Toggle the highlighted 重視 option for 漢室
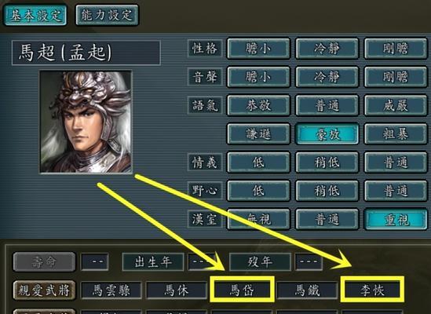The height and width of the screenshot is (314, 431). click(396, 220)
